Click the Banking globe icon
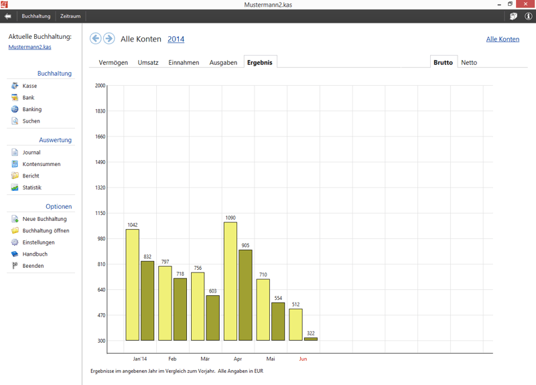This screenshot has height=385, width=536. tap(15, 109)
